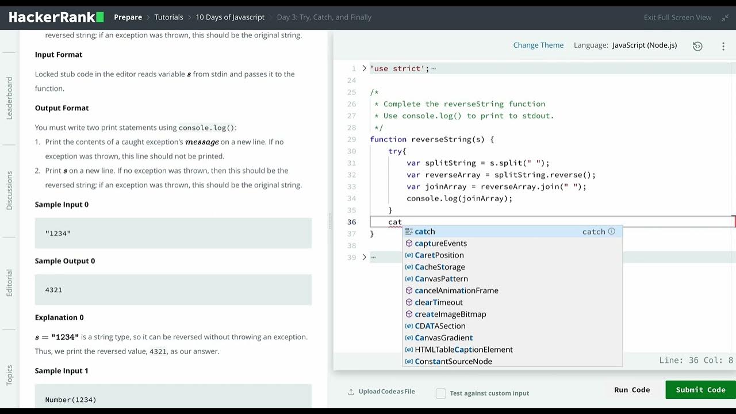Click the Line: 36 Col: 8 status

pos(696,360)
